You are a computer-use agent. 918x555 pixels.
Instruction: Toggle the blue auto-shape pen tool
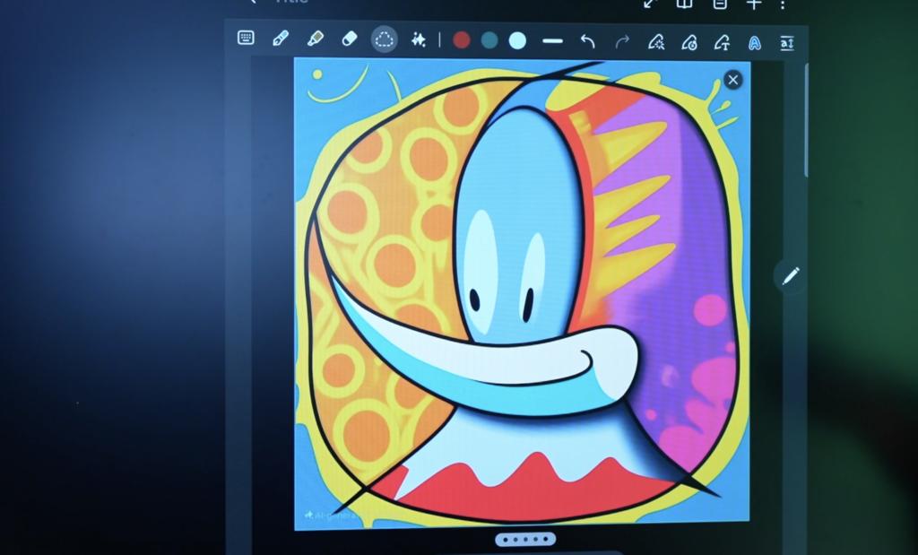755,42
